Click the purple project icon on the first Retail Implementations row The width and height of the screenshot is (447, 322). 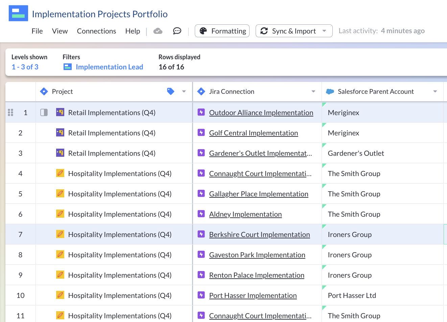coord(60,112)
